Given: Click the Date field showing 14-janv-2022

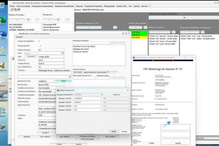Looking at the screenshot, I should pos(51,57).
